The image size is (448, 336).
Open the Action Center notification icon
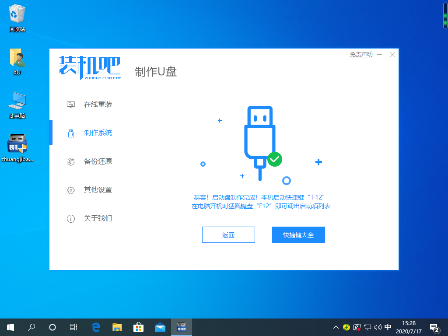click(x=434, y=327)
